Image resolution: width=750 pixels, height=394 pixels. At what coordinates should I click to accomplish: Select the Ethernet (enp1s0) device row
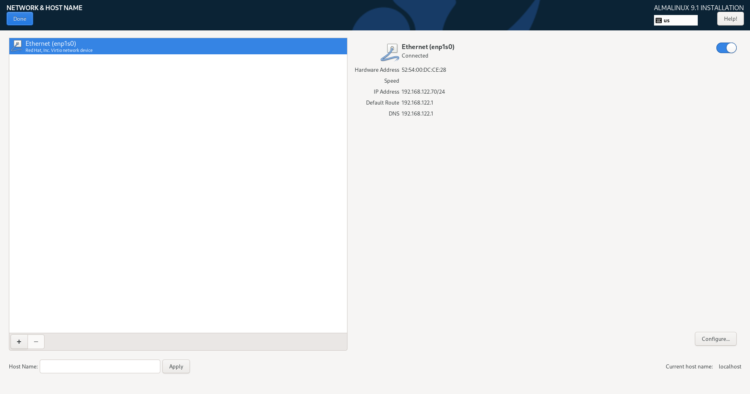coord(178,46)
